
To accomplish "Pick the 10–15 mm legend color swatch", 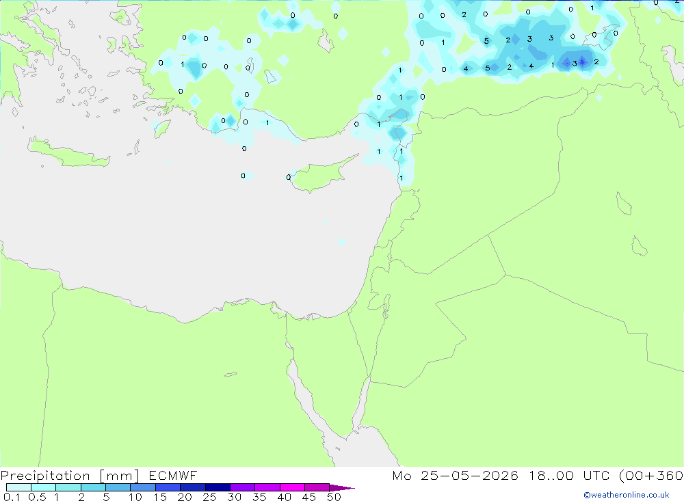I will pos(143,487).
